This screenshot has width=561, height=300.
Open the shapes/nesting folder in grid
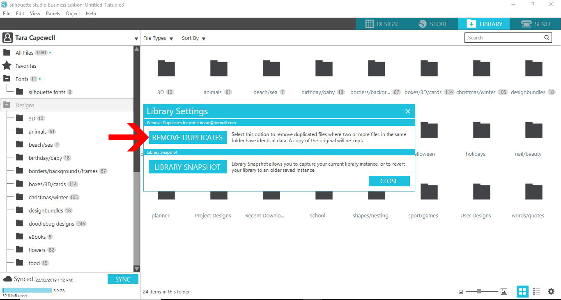(377, 195)
